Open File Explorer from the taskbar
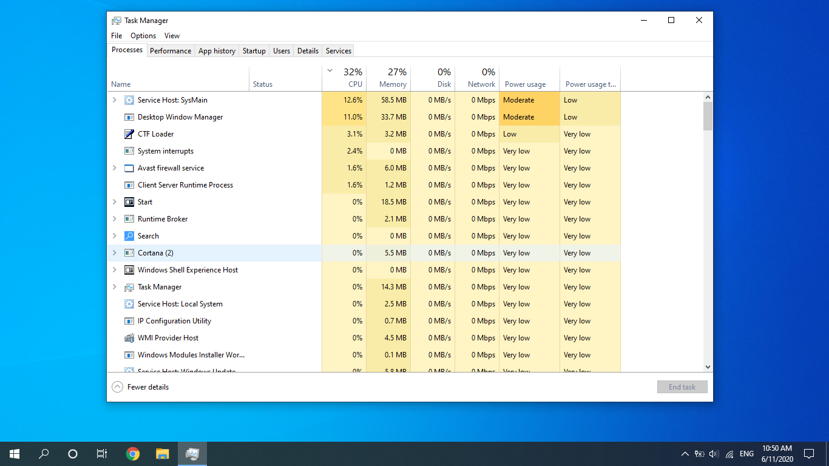829x466 pixels. pyautogui.click(x=162, y=454)
